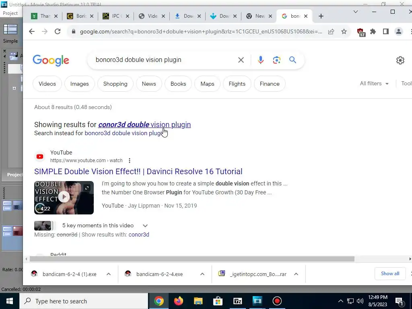Image resolution: width=412 pixels, height=309 pixels.
Task: Open options for igetintopc .rar download
Action: click(296, 274)
